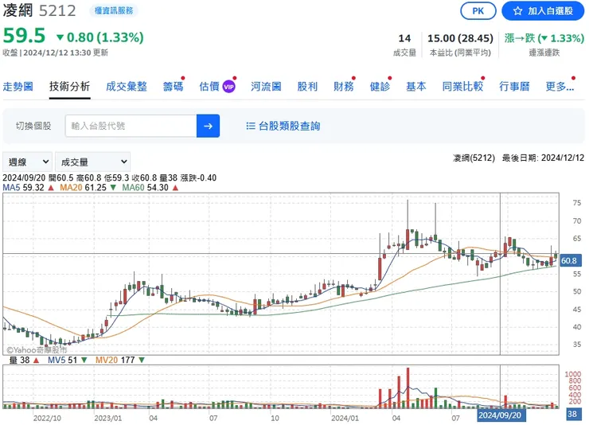
Task: Open the 行事曆 tab
Action: [514, 87]
